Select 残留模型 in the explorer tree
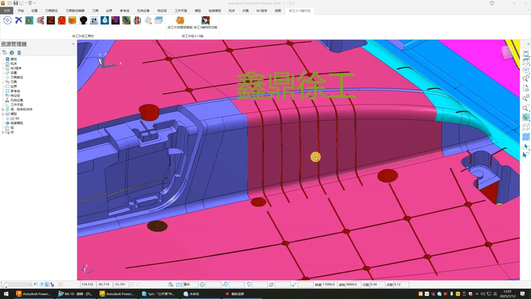The image size is (531, 299). [x=17, y=123]
